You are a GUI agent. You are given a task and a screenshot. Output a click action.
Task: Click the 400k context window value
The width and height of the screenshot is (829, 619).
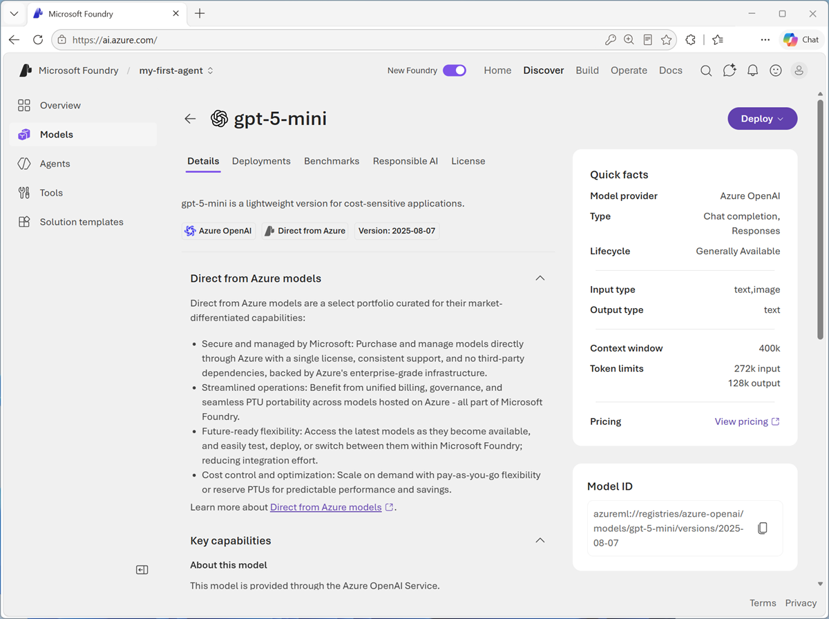pos(770,348)
